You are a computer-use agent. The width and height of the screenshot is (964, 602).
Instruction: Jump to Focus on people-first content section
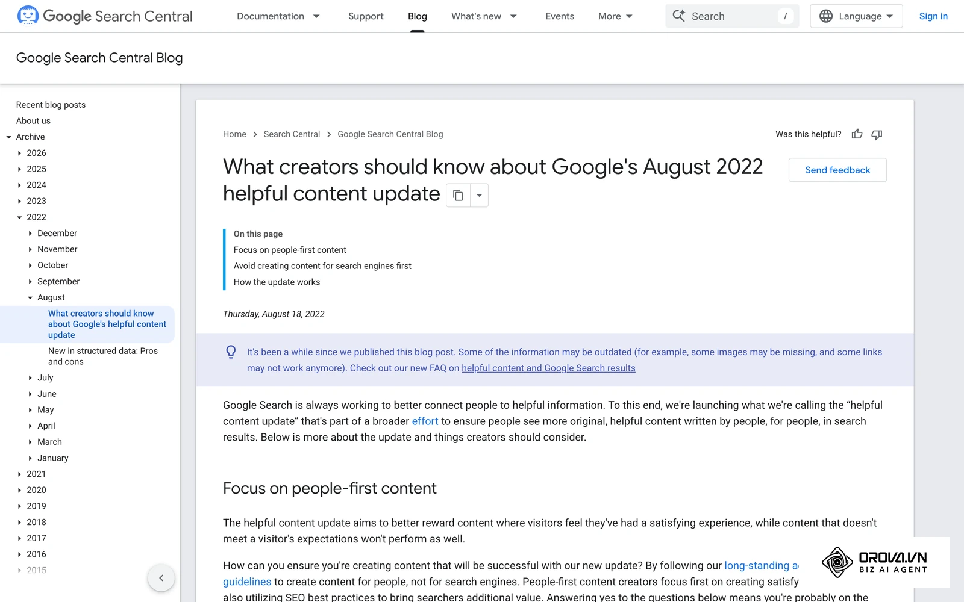(x=290, y=250)
